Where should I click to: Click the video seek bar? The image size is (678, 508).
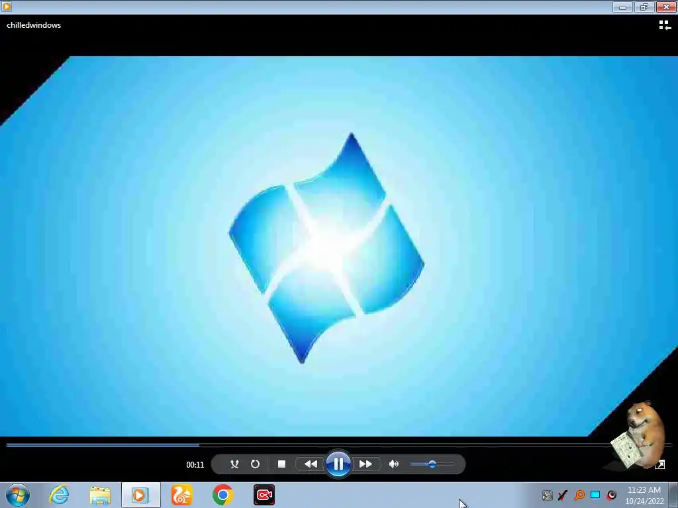[338, 444]
